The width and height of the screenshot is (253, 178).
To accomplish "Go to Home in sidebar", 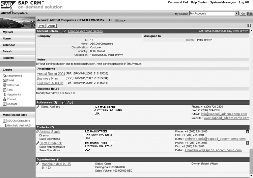I will pyautogui.click(x=18, y=39).
